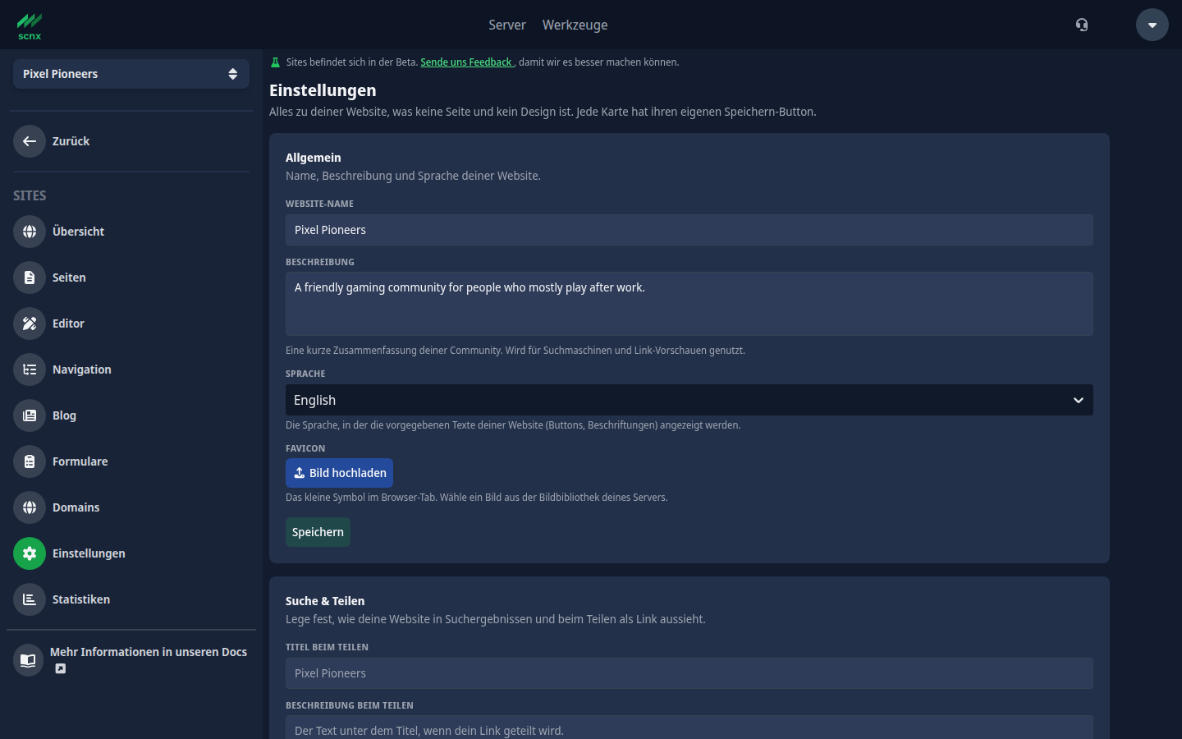Click the Beschreibung beim Teilen text area
This screenshot has width=1182, height=739.
pyautogui.click(x=689, y=728)
